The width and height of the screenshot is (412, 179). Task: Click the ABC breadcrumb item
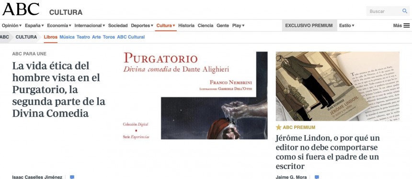[4, 37]
